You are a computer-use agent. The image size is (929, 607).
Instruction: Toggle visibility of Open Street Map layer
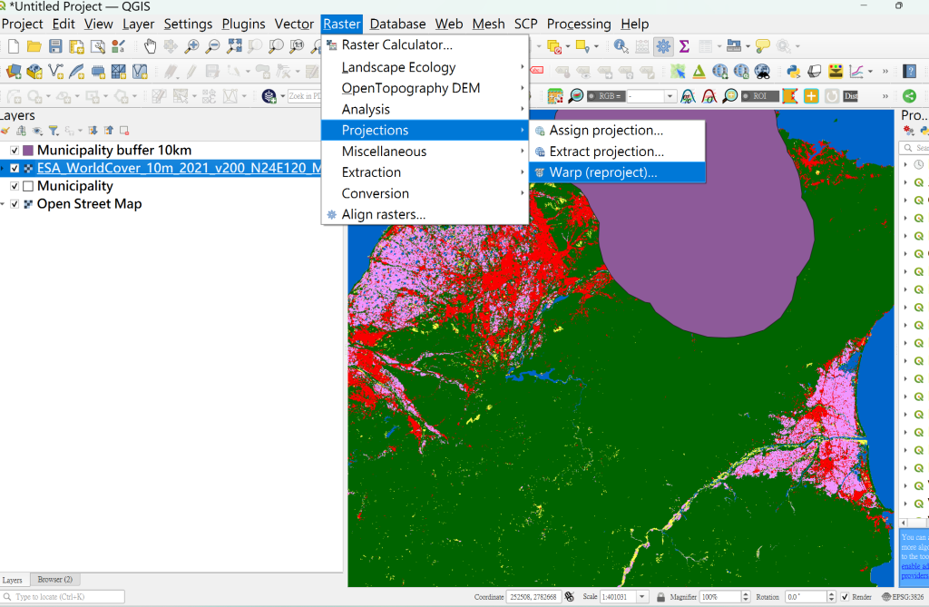15,204
